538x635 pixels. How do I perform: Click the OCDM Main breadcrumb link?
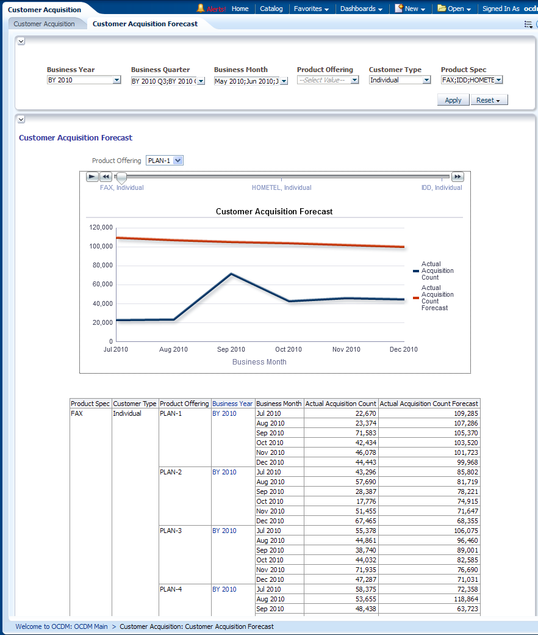(x=61, y=626)
